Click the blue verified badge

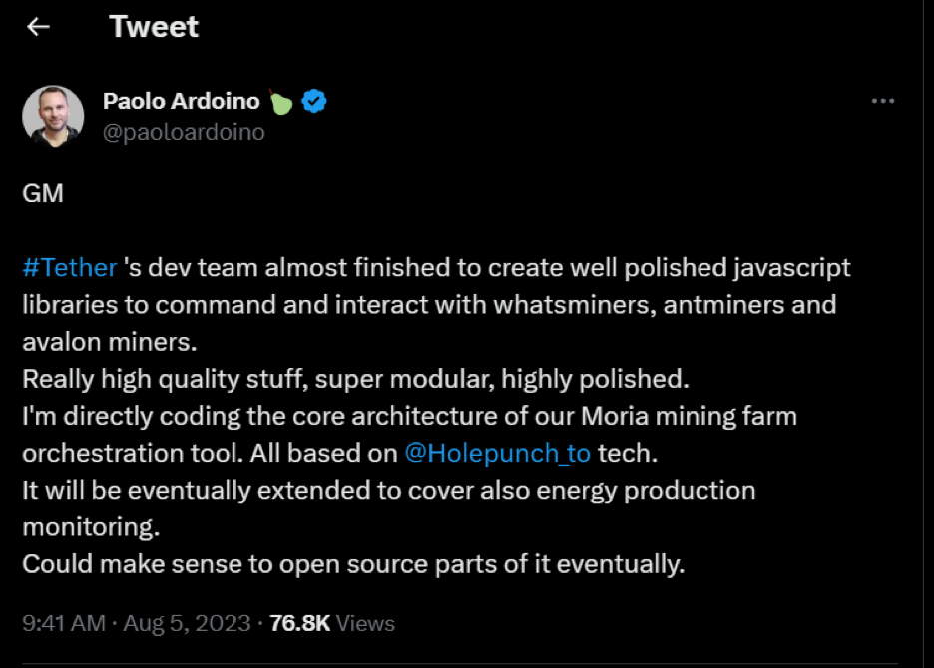coord(315,101)
